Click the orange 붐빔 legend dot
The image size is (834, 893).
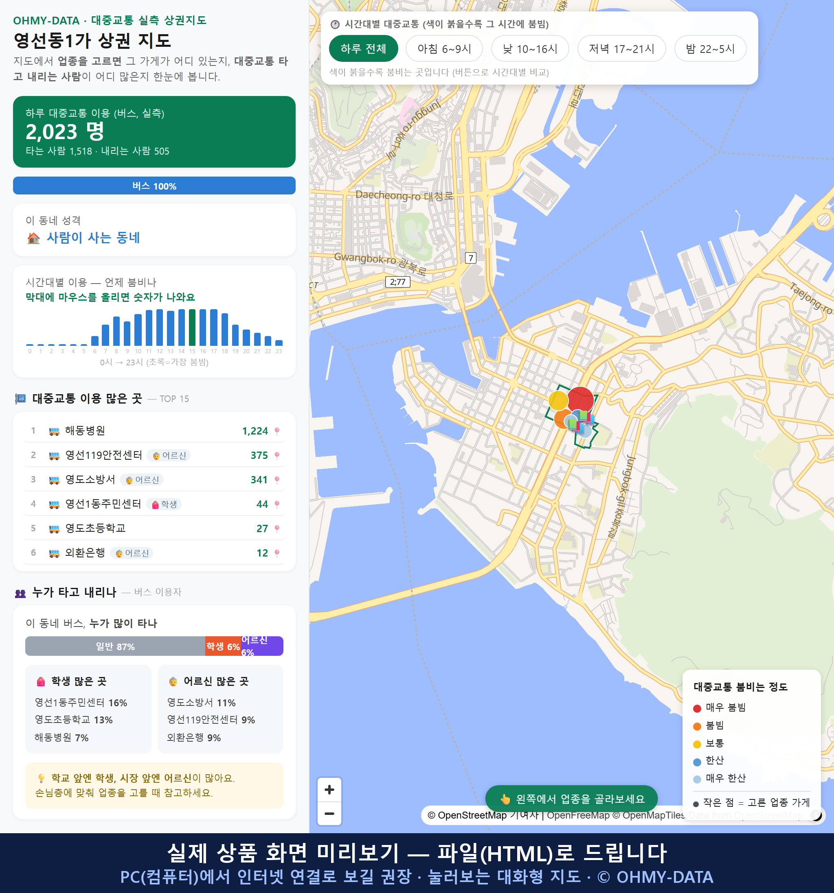pyautogui.click(x=697, y=726)
